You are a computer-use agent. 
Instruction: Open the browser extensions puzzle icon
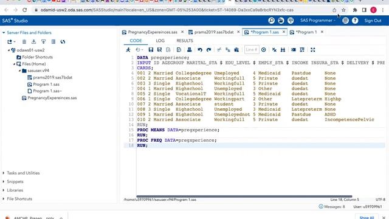[355, 10]
